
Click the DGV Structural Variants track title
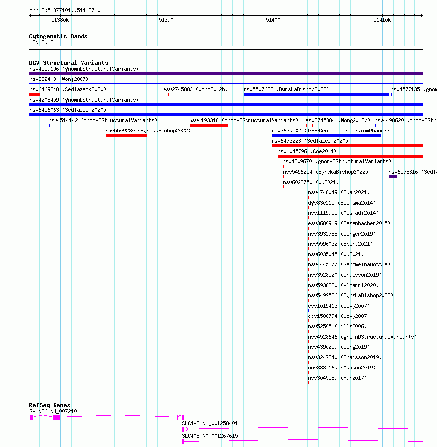tap(68, 63)
